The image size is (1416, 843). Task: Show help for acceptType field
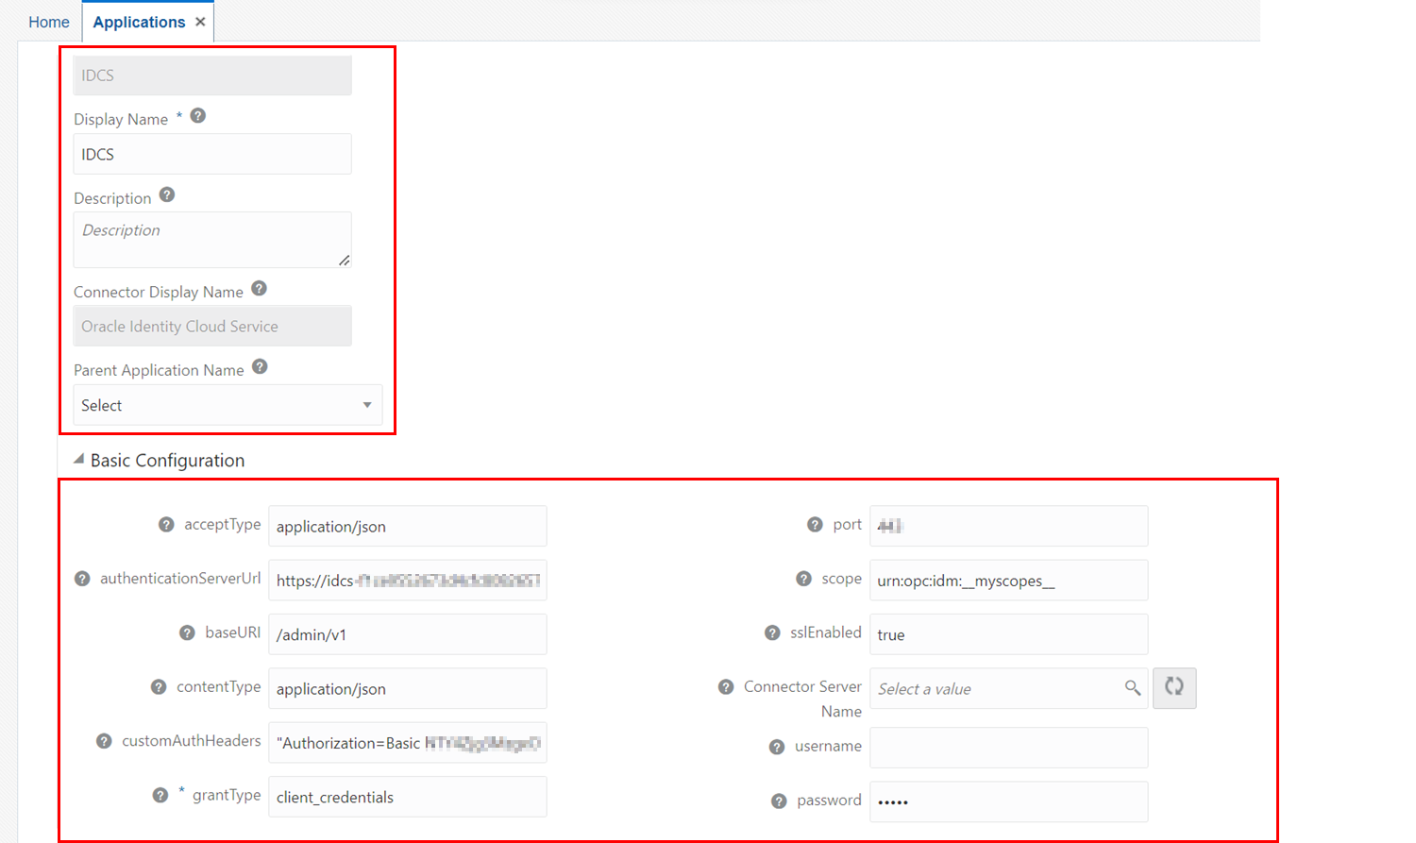pos(166,525)
